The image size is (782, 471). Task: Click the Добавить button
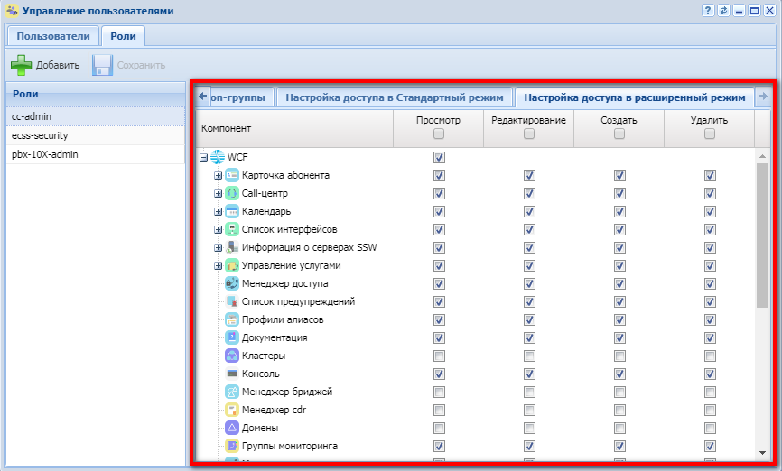pyautogui.click(x=45, y=65)
